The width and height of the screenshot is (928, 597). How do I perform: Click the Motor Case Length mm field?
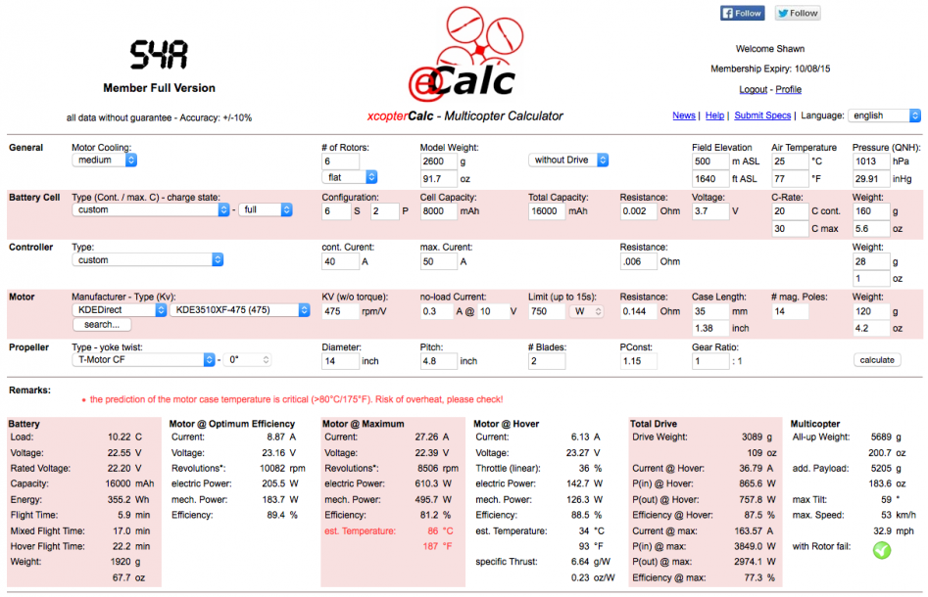coord(710,311)
